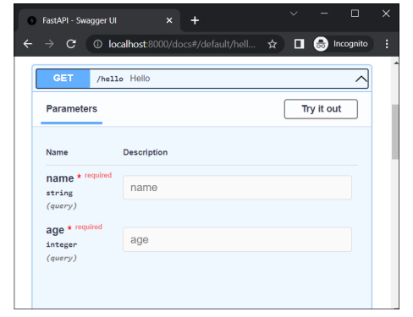Click the 'integer' type label under age
Image resolution: width=413 pixels, height=317 pixels.
62,244
